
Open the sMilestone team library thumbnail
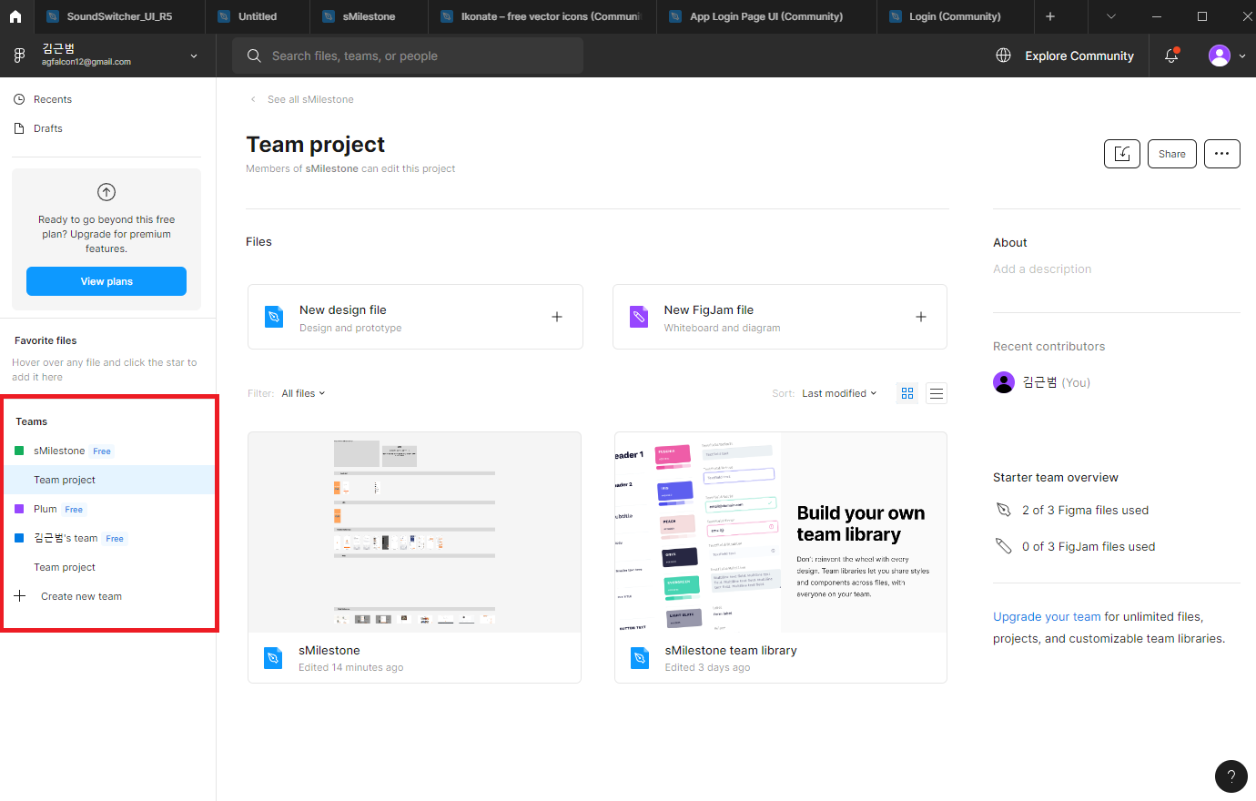click(x=781, y=532)
